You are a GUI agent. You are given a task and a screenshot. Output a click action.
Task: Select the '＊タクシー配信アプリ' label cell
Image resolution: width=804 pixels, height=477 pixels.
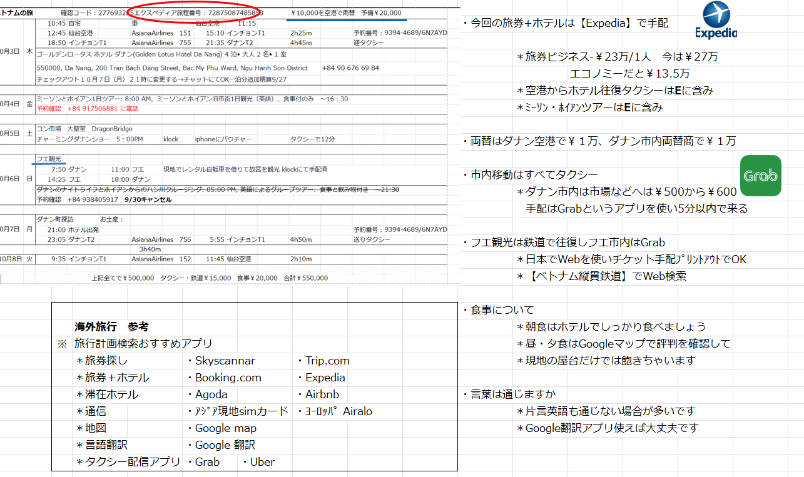click(128, 462)
